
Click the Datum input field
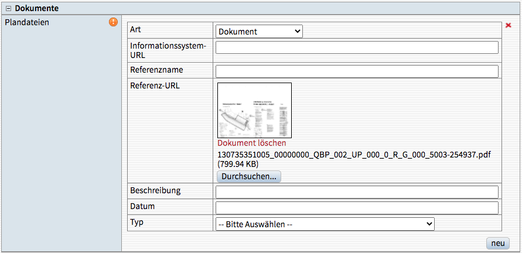357,208
